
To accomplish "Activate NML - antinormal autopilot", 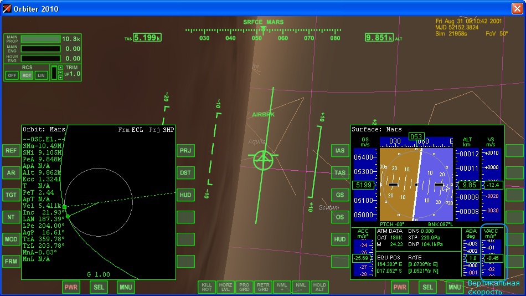I will [x=301, y=287].
